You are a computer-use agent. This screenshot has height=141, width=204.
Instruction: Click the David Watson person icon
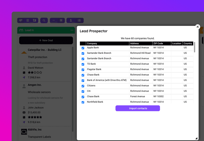[x=24, y=68]
